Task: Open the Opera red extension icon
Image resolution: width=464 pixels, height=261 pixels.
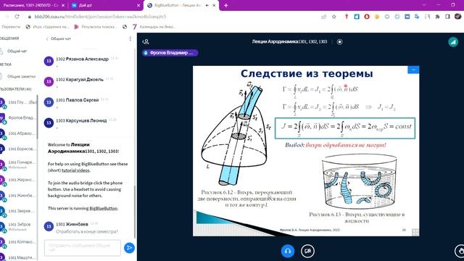Action: click(367, 17)
